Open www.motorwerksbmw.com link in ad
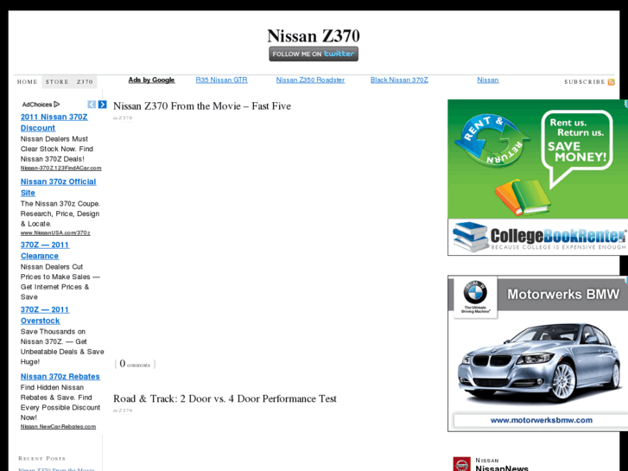The image size is (628, 471). (x=541, y=420)
